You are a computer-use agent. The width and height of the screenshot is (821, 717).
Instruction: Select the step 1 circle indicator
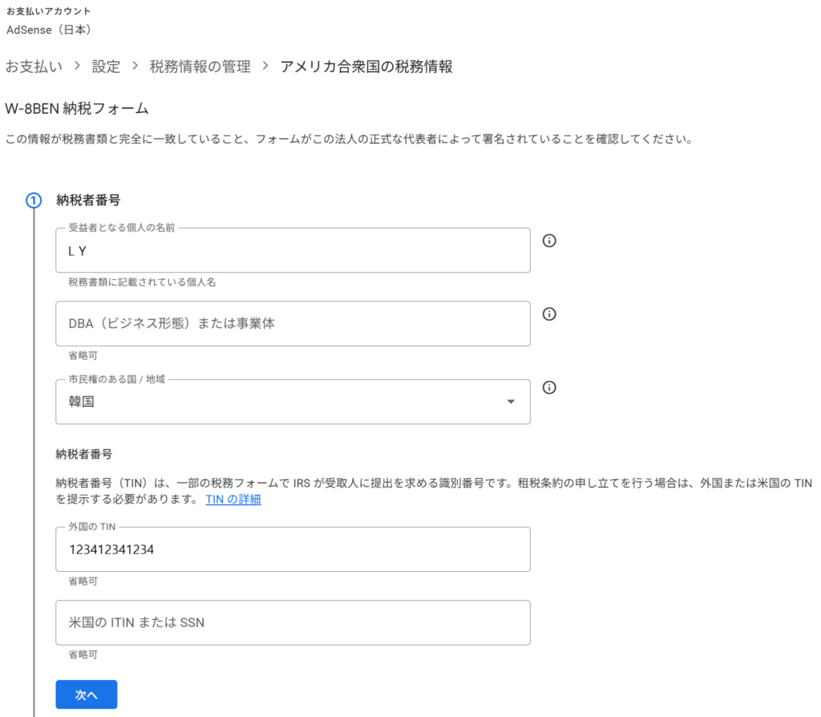point(34,201)
